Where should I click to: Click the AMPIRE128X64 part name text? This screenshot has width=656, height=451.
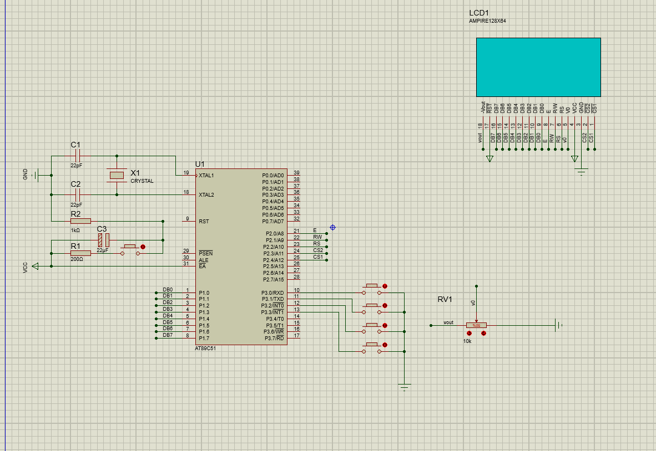tap(487, 21)
